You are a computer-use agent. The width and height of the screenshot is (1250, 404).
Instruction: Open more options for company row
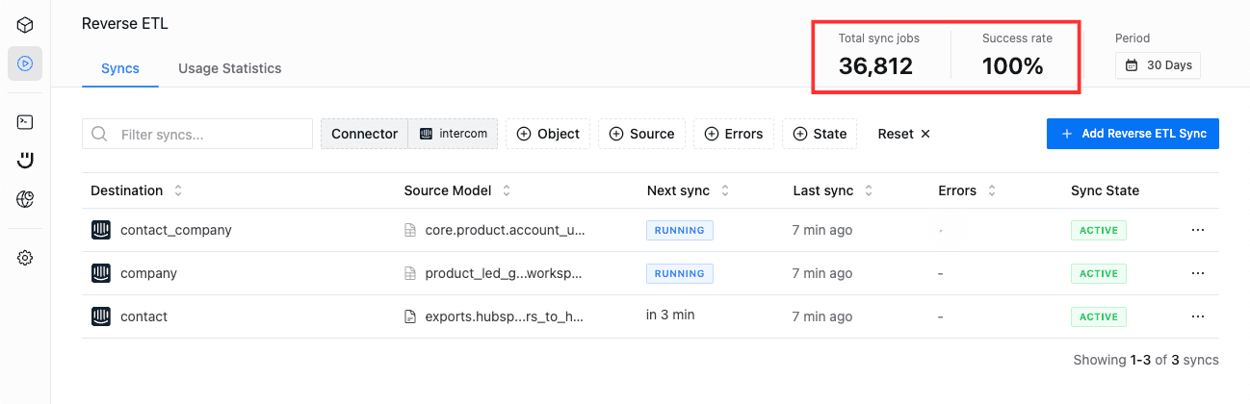pos(1198,273)
